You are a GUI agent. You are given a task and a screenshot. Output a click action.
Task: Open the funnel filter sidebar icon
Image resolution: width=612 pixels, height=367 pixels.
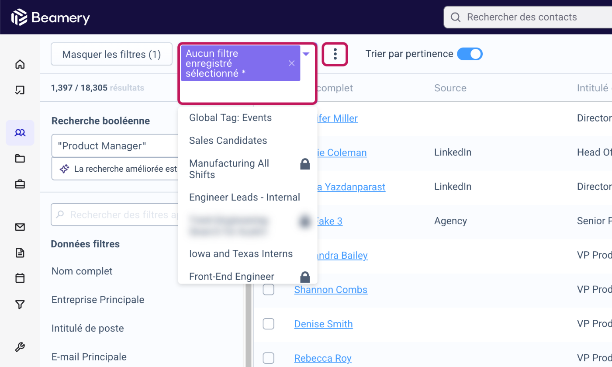(x=20, y=305)
